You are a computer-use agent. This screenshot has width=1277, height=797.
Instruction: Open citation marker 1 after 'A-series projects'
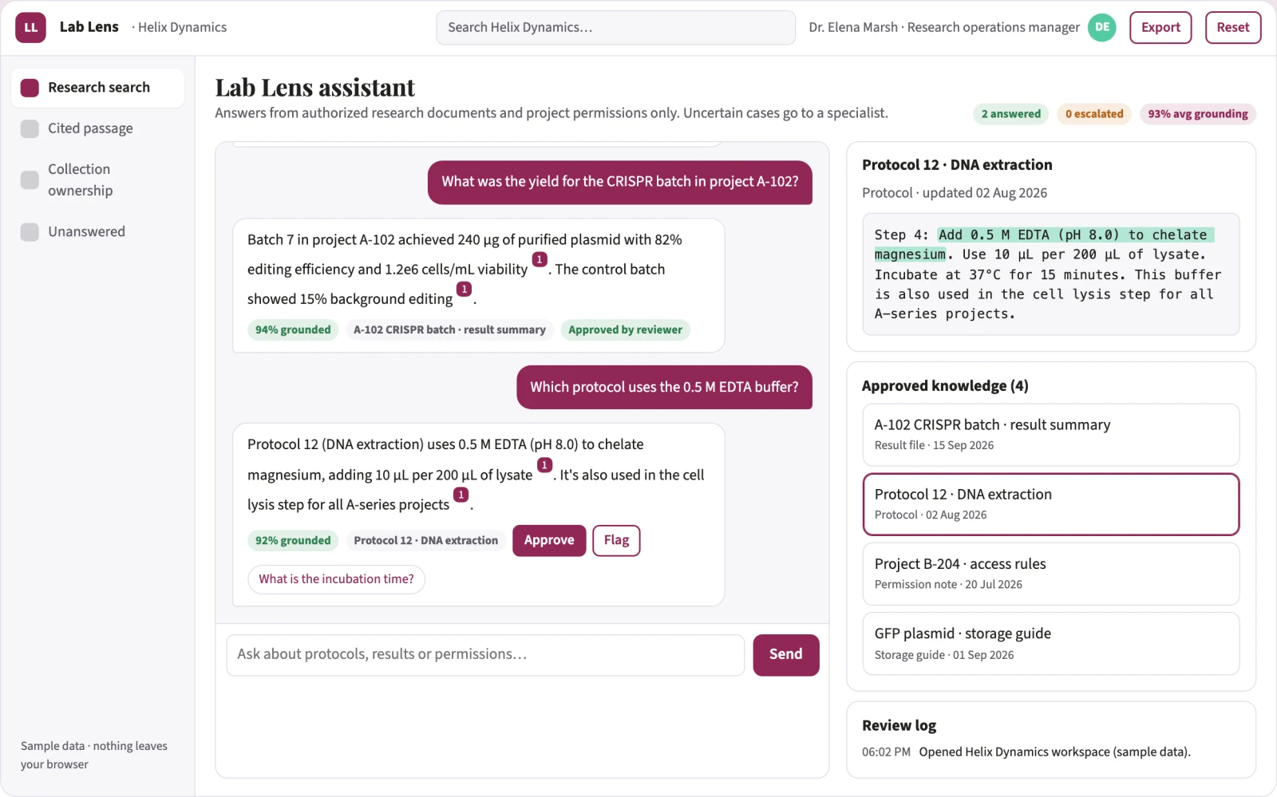(x=461, y=495)
